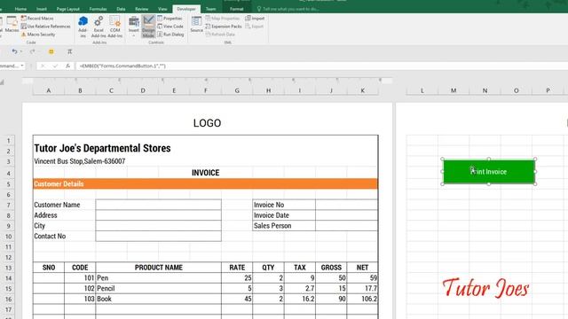Click the LOGO header text
Viewport: 568px width, 319px height.
[x=207, y=123]
